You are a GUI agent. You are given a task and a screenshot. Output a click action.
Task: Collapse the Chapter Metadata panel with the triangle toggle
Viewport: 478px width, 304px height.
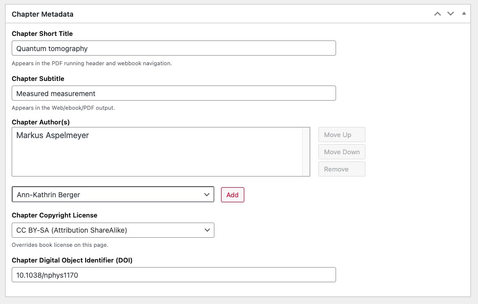464,14
